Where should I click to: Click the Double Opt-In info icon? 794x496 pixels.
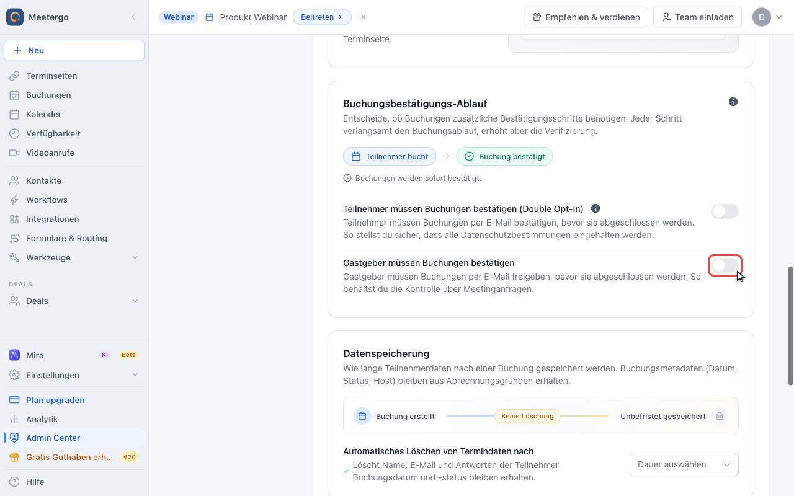[x=595, y=209]
